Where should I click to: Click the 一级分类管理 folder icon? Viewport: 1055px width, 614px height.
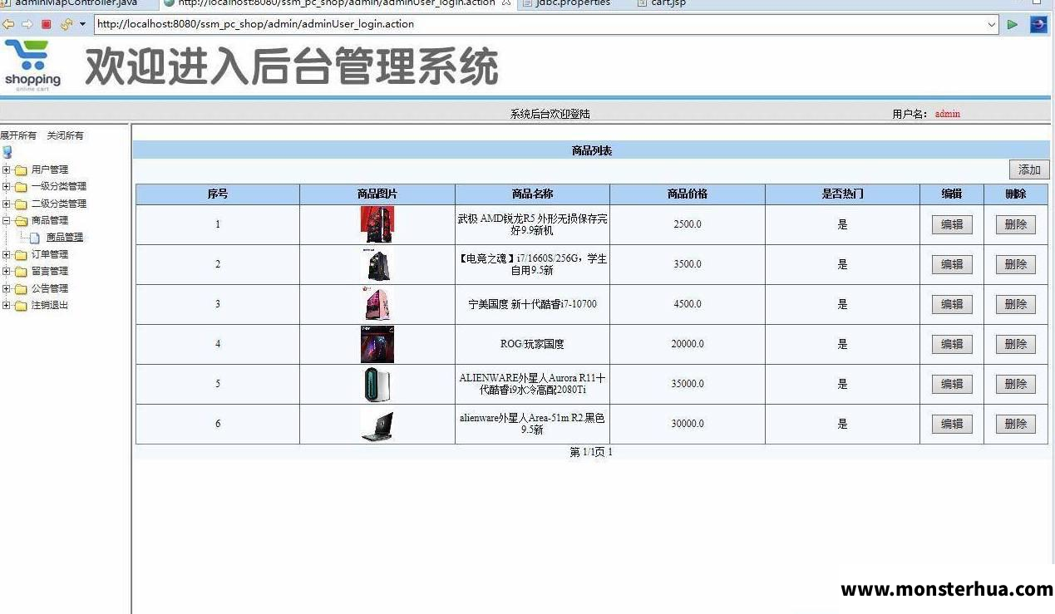21,187
